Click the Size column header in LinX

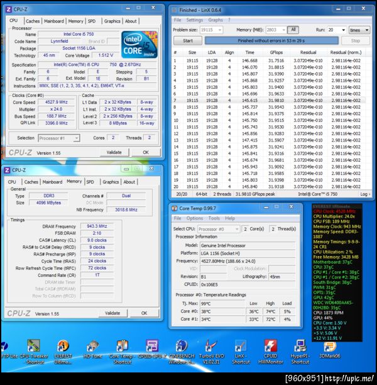point(192,53)
